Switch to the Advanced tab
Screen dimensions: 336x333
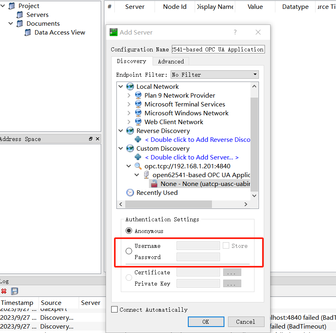click(x=171, y=61)
